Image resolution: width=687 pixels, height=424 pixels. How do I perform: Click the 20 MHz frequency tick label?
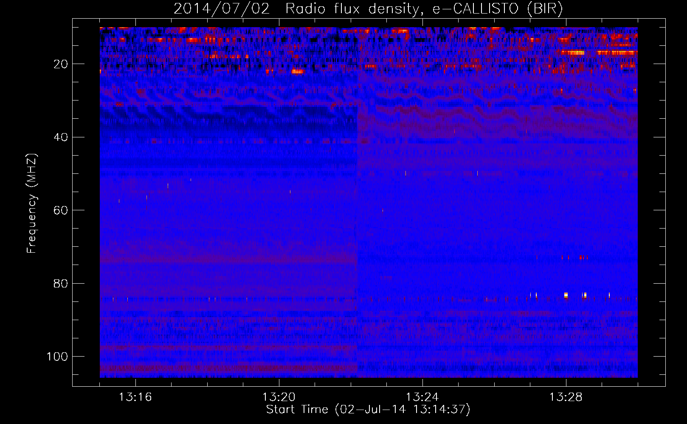tap(61, 64)
